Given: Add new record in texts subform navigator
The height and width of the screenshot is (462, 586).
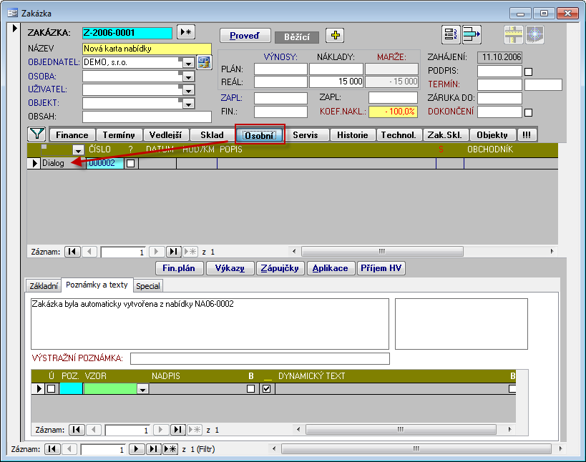Looking at the screenshot, I should [195, 430].
